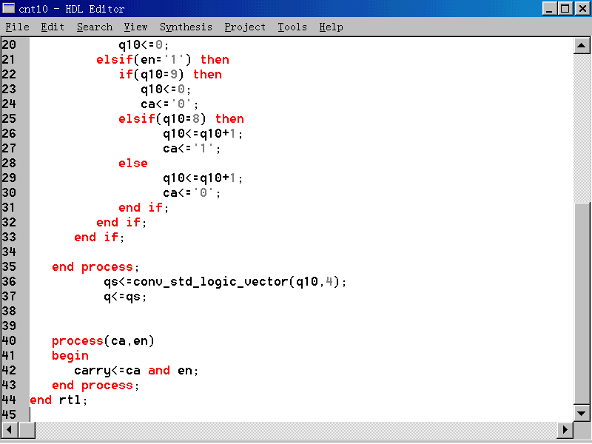This screenshot has width=592, height=444.
Task: Click line number 45 in gutter
Action: coord(9,415)
